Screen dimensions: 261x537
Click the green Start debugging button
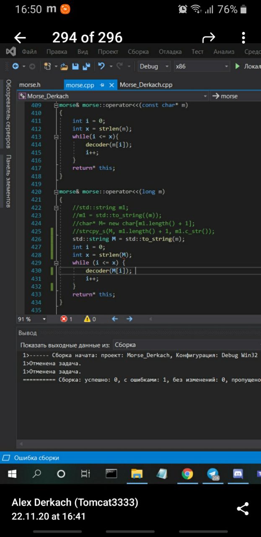point(238,66)
